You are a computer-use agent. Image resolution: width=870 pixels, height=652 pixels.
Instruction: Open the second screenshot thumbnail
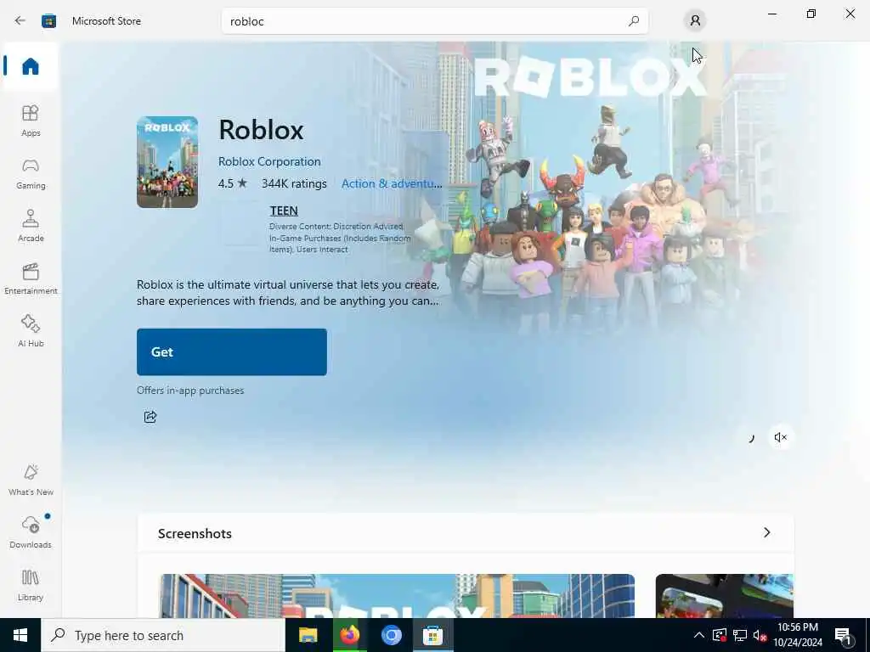click(724, 595)
